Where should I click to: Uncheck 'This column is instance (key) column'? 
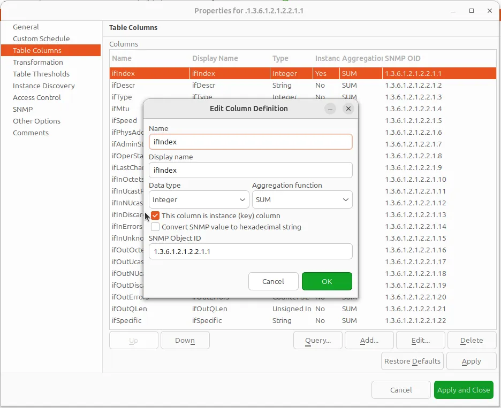(x=155, y=215)
